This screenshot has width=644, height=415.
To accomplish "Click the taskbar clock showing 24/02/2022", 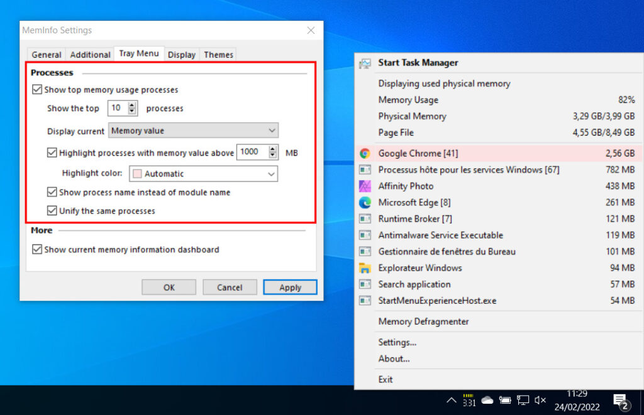I will tap(577, 400).
